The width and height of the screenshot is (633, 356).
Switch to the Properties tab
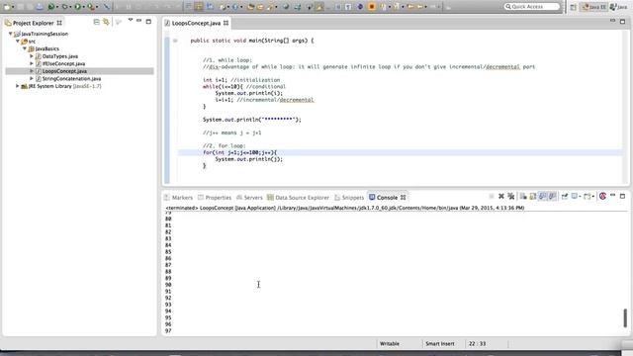[x=215, y=198]
